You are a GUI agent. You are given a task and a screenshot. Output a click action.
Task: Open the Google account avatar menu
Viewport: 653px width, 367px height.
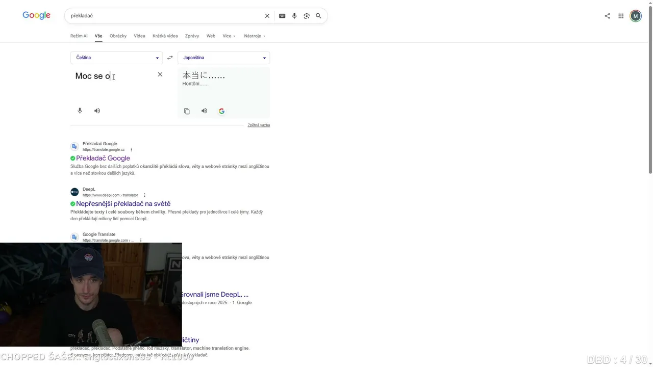click(x=636, y=16)
